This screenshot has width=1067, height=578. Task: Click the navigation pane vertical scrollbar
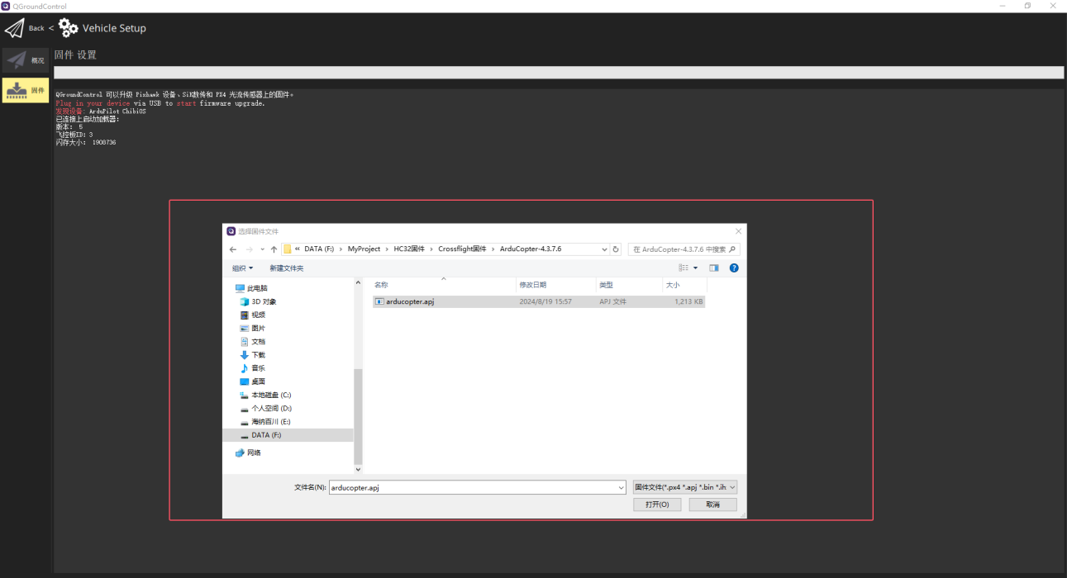click(x=358, y=413)
